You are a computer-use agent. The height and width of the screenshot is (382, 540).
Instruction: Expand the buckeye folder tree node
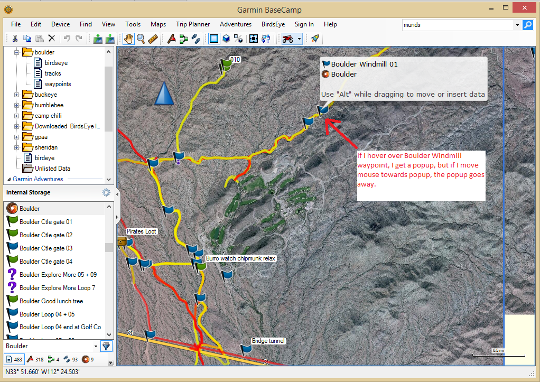(x=17, y=95)
